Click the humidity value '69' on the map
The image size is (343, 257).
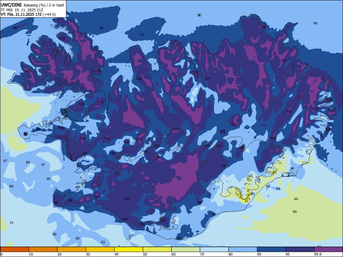coord(295,211)
